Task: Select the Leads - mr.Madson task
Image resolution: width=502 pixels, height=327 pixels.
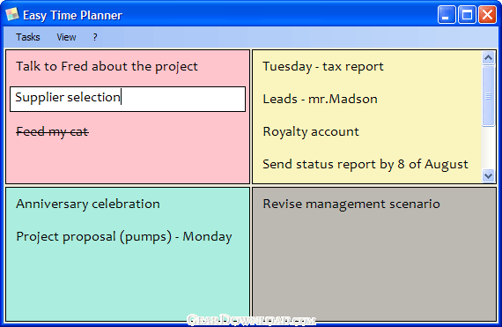Action: pos(320,99)
